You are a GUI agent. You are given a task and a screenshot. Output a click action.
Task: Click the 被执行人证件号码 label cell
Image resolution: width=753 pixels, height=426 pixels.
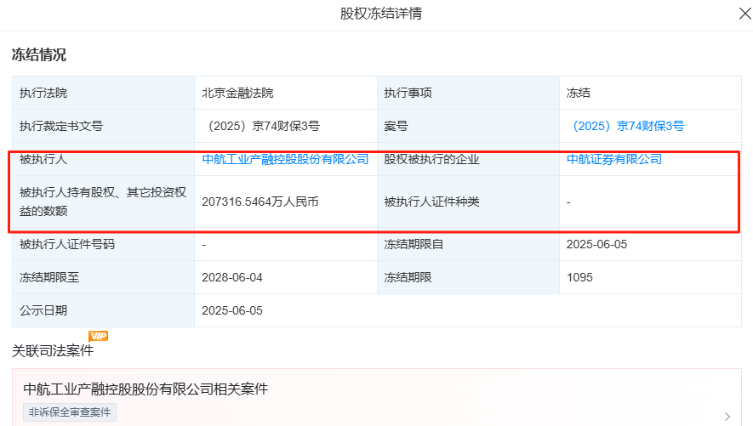103,244
